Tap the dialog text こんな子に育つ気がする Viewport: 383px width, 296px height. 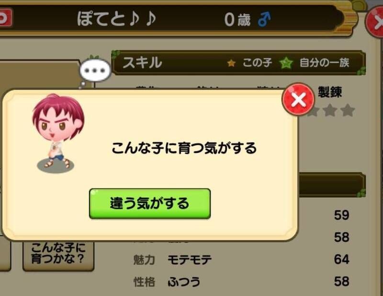point(184,148)
